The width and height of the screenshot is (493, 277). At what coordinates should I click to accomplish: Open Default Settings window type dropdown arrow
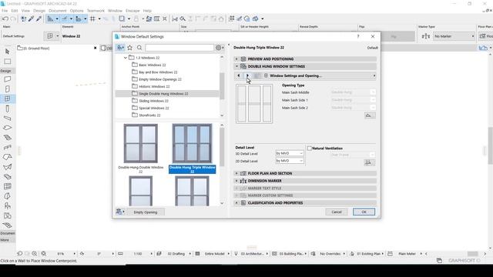(58, 36)
